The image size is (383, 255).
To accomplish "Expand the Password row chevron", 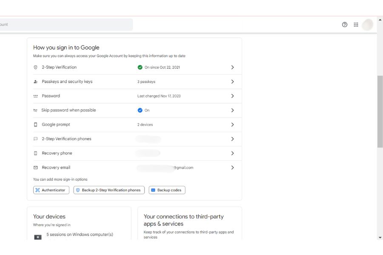I will point(232,96).
